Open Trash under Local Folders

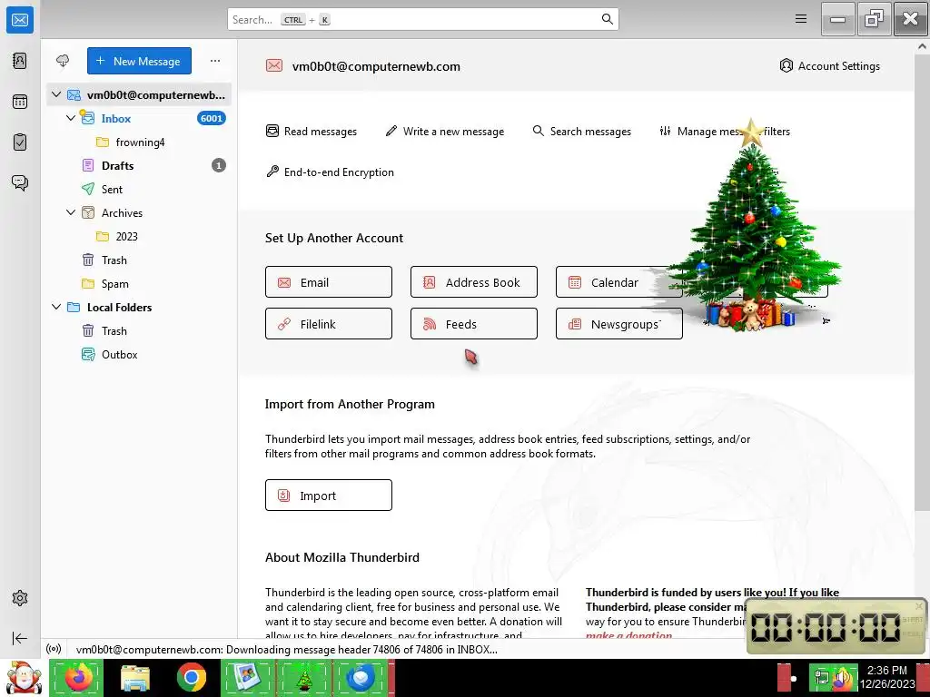[139, 330]
